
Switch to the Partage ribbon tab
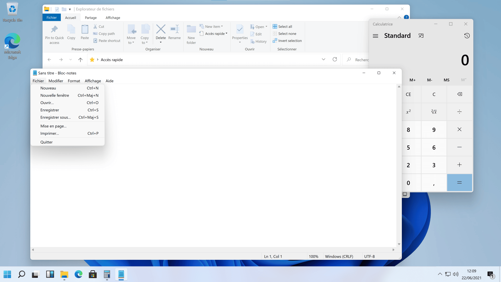point(91,17)
